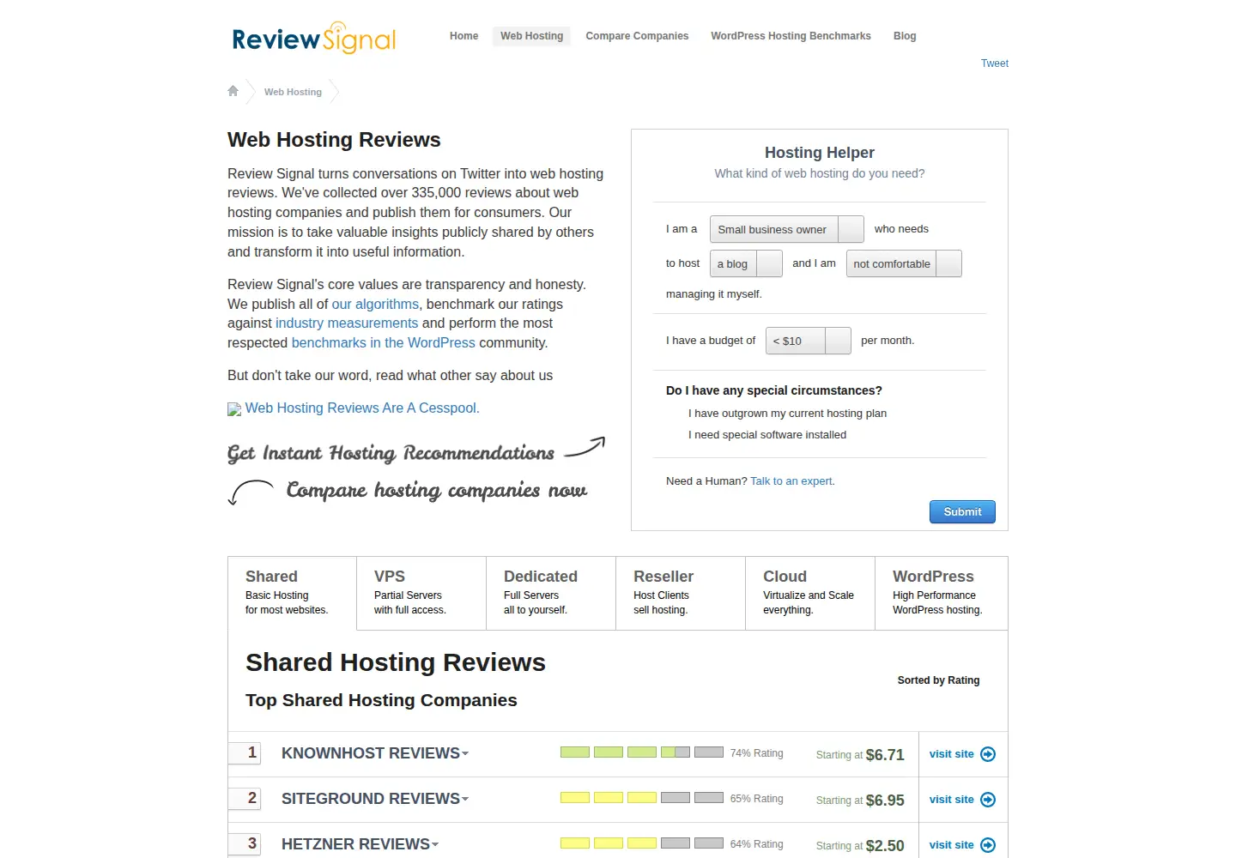Image resolution: width=1236 pixels, height=858 pixels.
Task: Switch to the Reseller tab
Action: (681, 593)
